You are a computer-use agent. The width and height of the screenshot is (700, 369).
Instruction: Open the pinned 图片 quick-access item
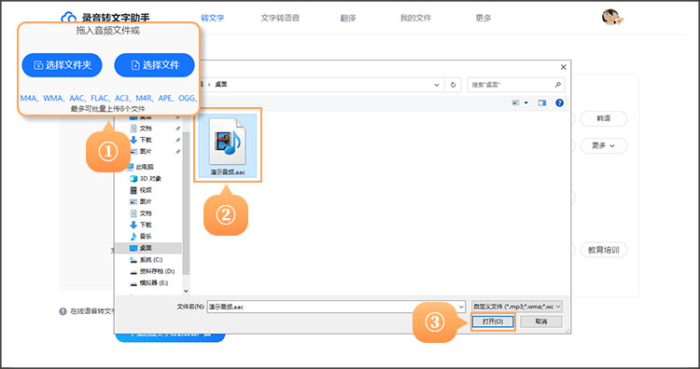tap(146, 152)
